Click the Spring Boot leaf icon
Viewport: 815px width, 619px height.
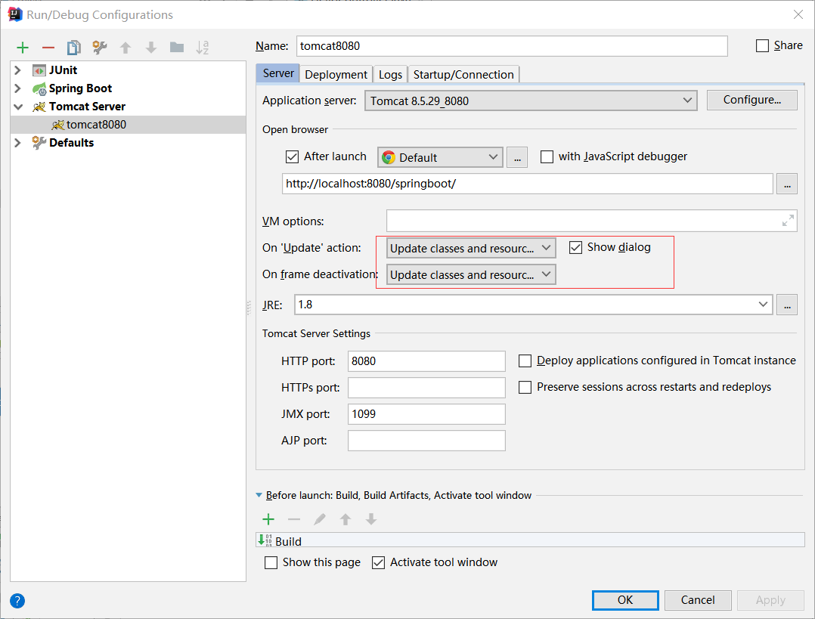coord(39,88)
